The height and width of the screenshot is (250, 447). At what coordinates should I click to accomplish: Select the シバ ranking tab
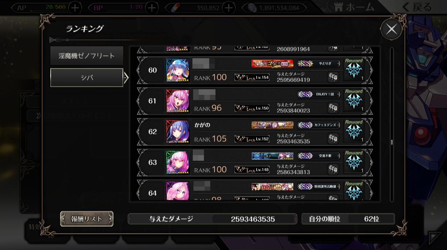pyautogui.click(x=87, y=77)
